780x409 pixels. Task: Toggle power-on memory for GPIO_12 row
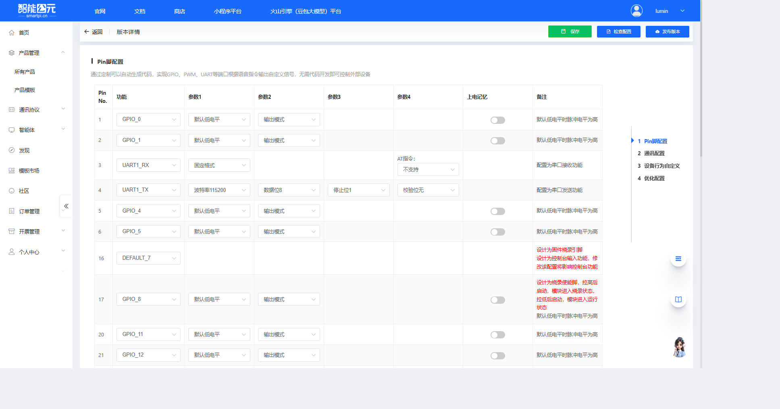tap(497, 356)
